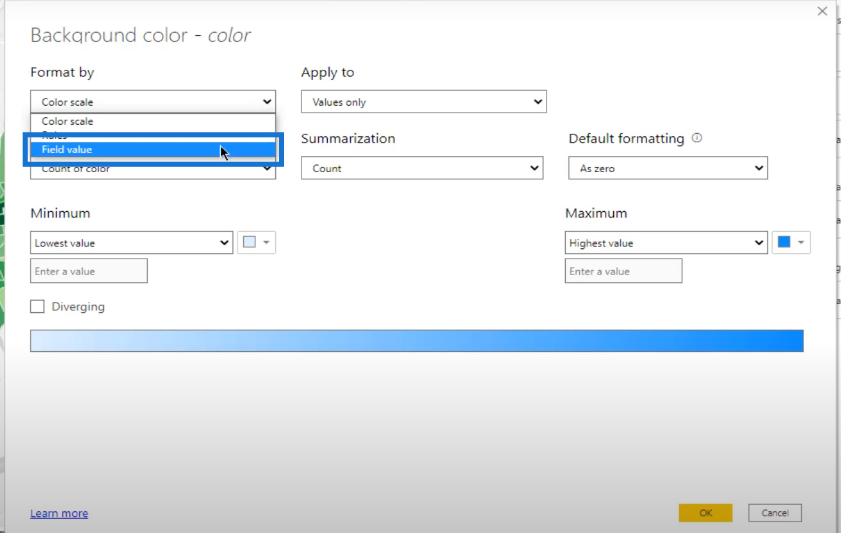Confirm with the OK button
The image size is (841, 533).
point(705,513)
